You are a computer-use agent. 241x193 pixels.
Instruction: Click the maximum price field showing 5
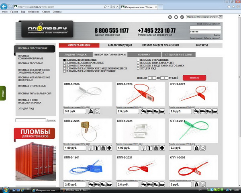pos(164,78)
